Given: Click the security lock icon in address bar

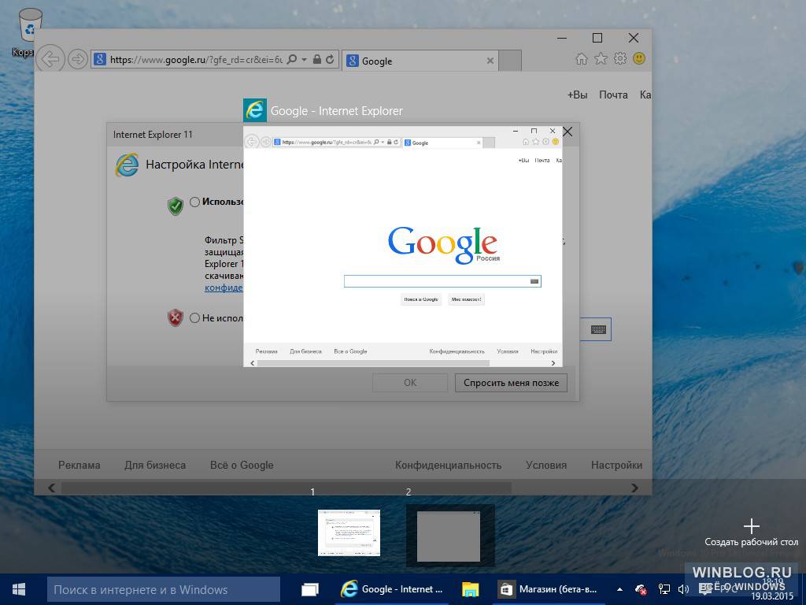Looking at the screenshot, I should 317,60.
